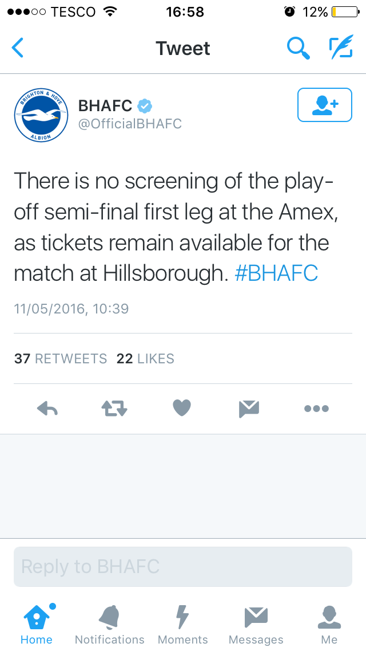The width and height of the screenshot is (366, 651).
Task: Tap the #BHAFC hashtag
Action: coord(276,273)
